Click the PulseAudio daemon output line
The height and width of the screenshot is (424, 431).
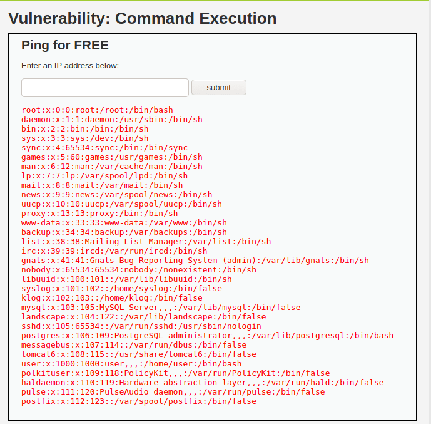point(173,392)
